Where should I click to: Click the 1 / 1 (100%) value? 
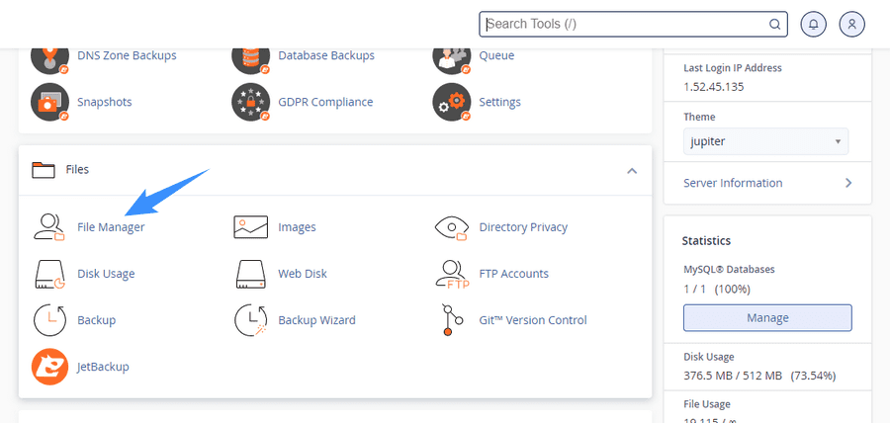[717, 290]
